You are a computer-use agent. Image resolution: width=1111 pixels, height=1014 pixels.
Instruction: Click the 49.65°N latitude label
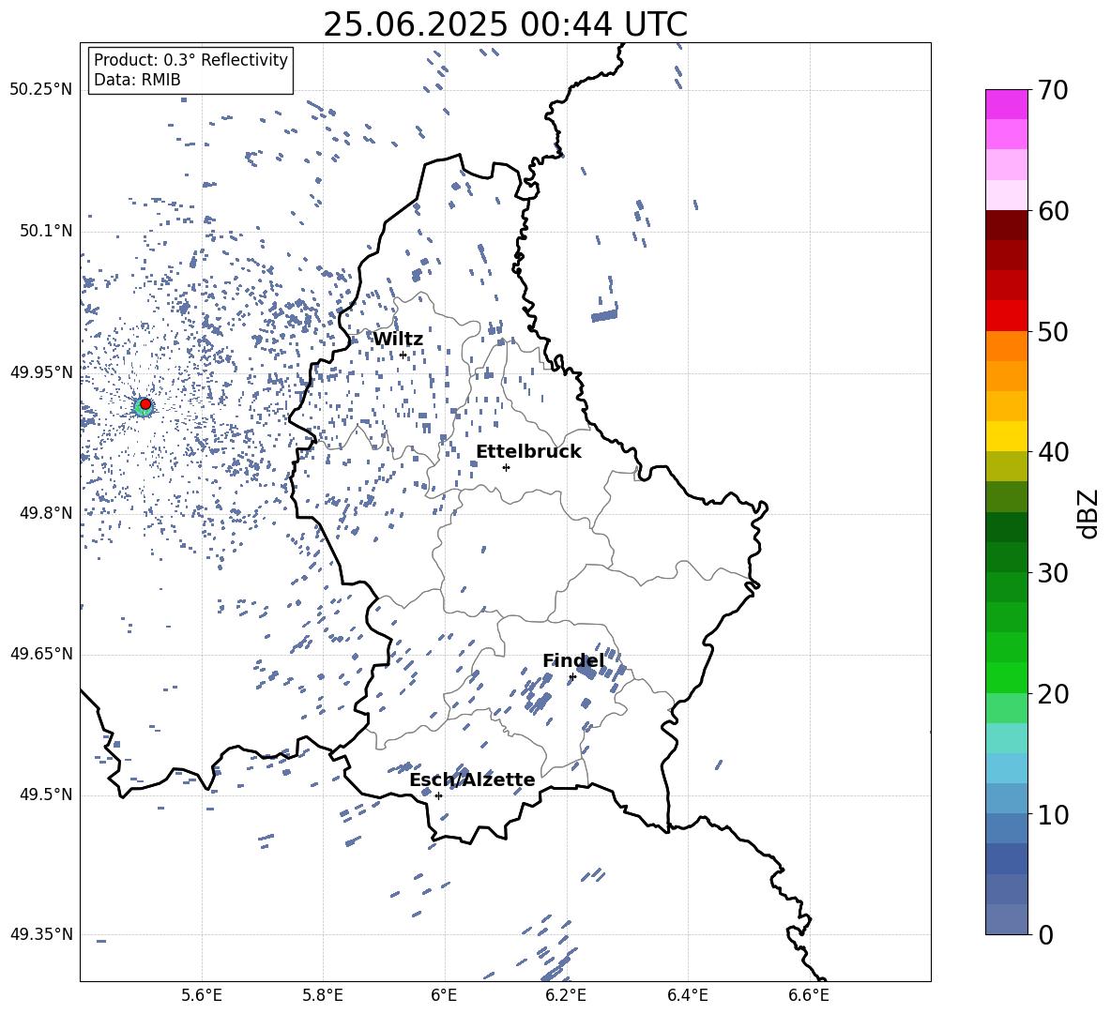pyautogui.click(x=41, y=653)
